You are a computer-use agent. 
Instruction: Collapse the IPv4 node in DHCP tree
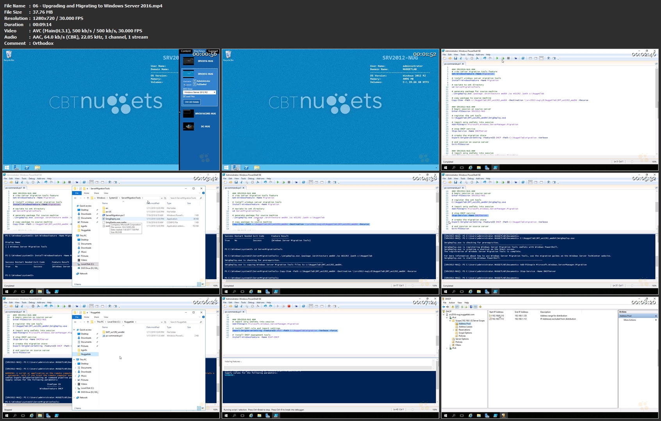(x=447, y=318)
